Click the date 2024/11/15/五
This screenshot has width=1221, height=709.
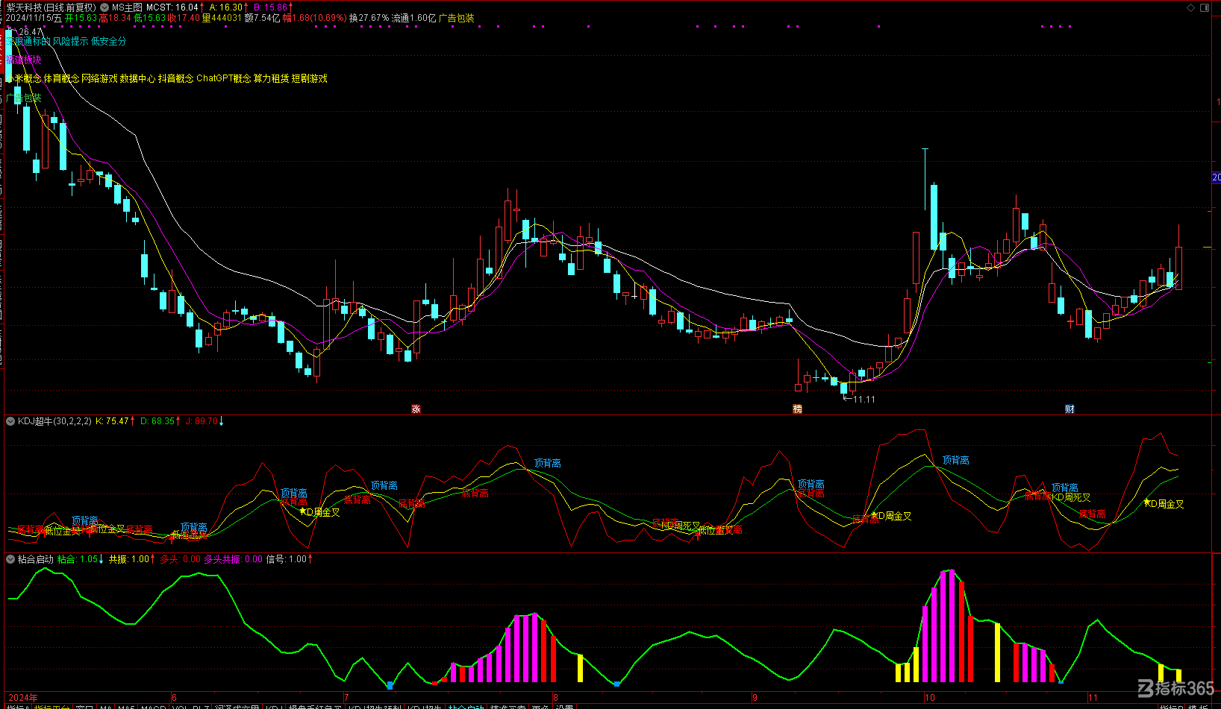point(34,18)
